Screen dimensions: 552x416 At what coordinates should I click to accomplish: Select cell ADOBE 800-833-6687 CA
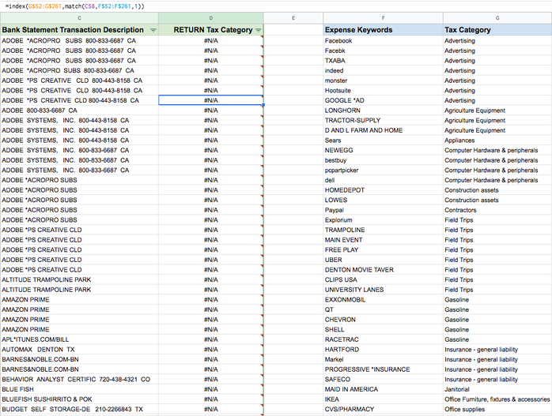pos(79,111)
